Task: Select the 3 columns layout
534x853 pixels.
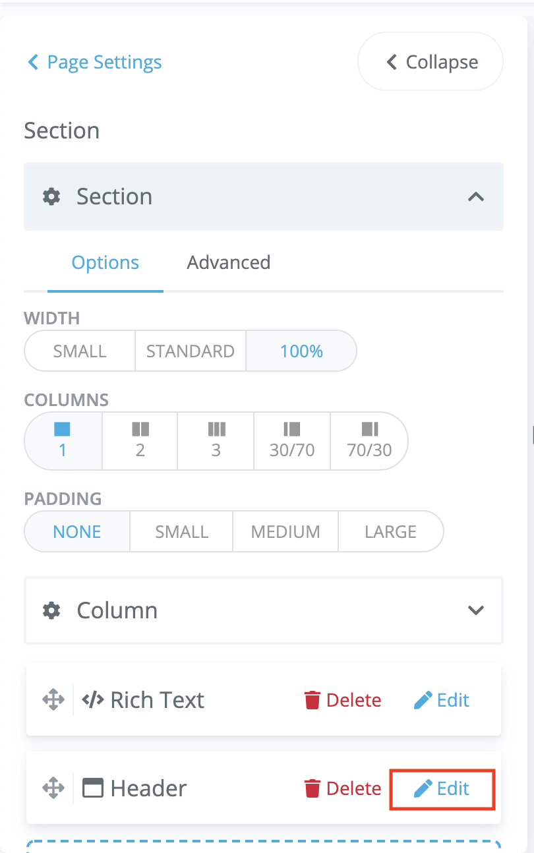Action: 216,440
